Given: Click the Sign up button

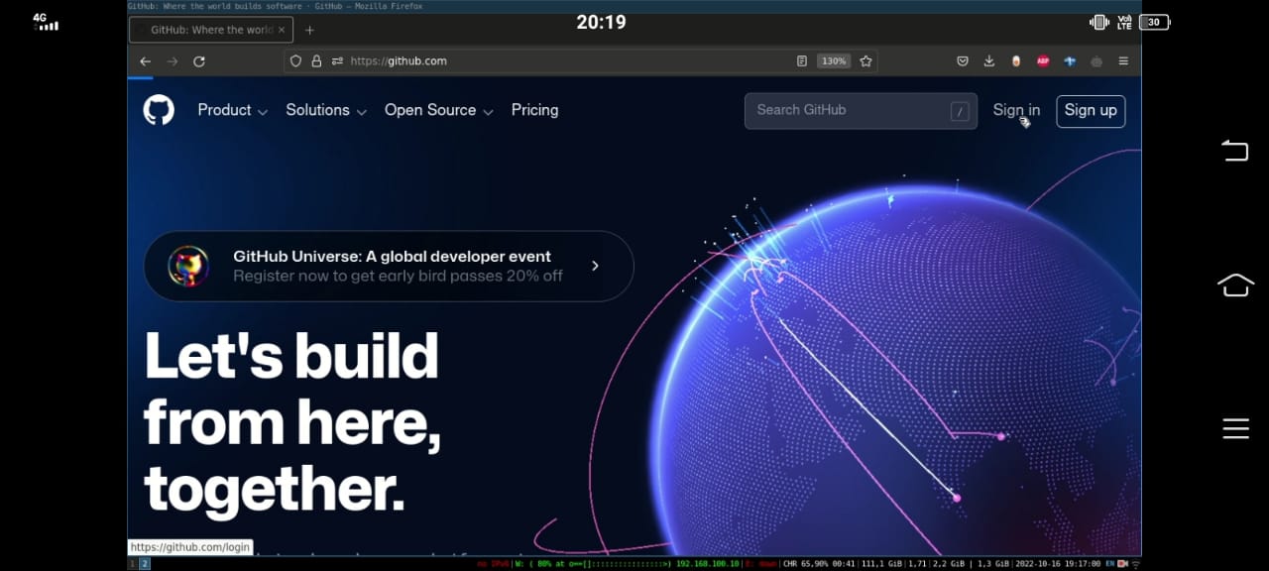Looking at the screenshot, I should (1091, 111).
